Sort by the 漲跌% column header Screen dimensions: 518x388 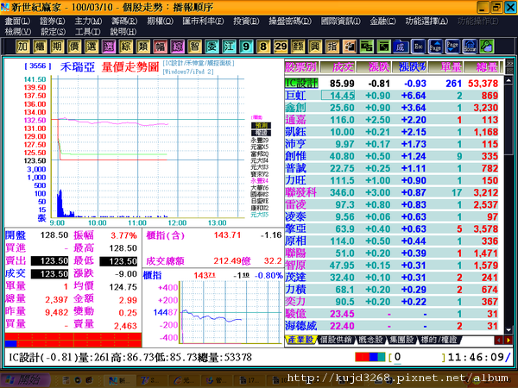click(x=409, y=67)
